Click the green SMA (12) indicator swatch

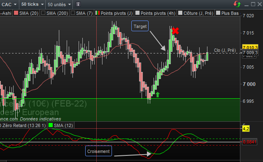click(x=51, y=125)
